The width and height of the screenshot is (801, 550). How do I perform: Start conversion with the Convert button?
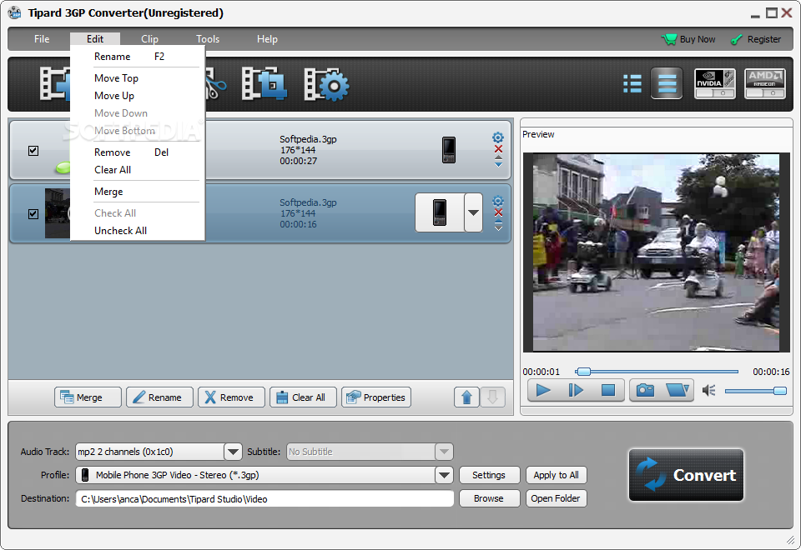tap(686, 475)
